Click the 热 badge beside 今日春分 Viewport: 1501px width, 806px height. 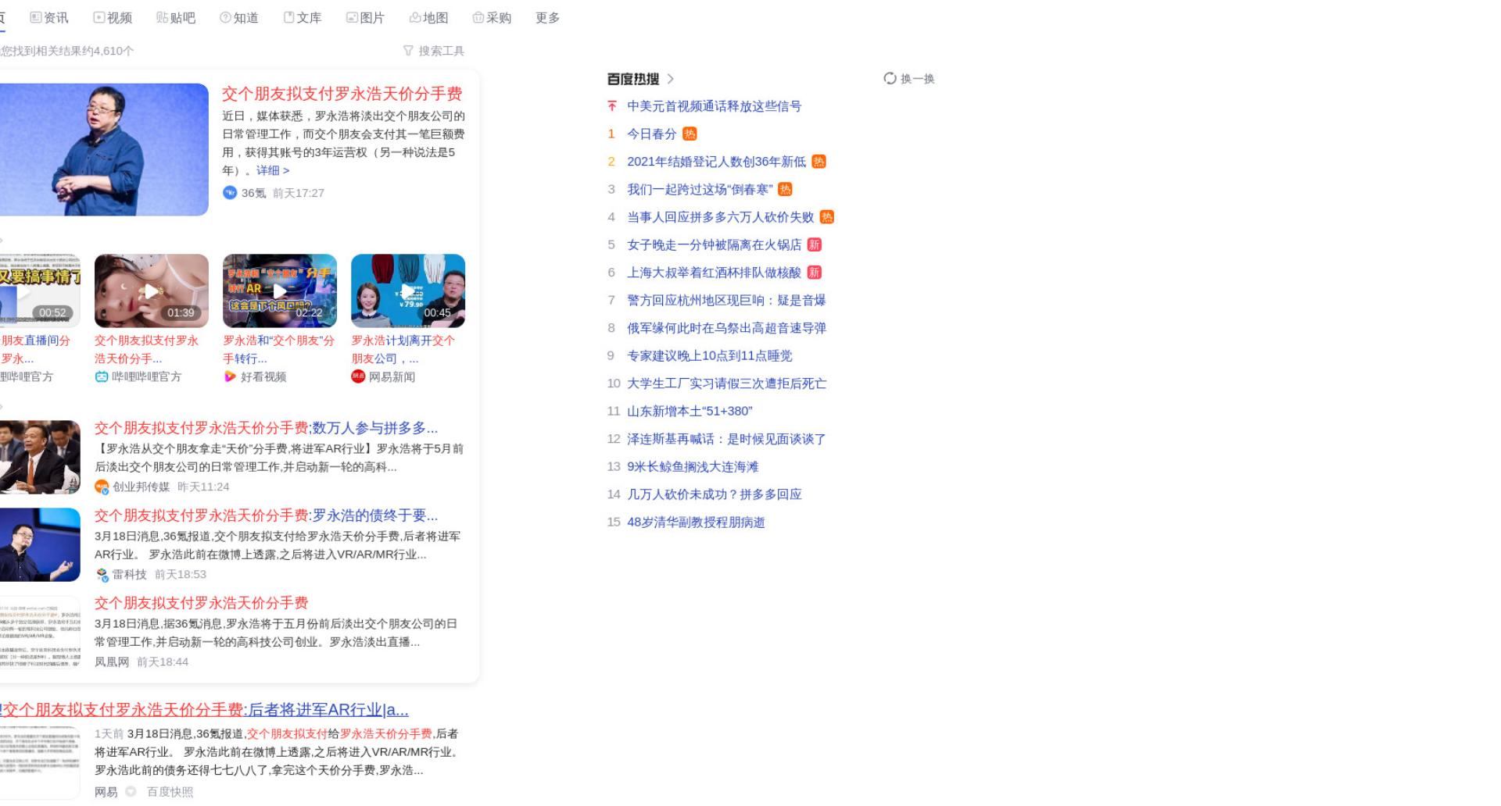(690, 134)
